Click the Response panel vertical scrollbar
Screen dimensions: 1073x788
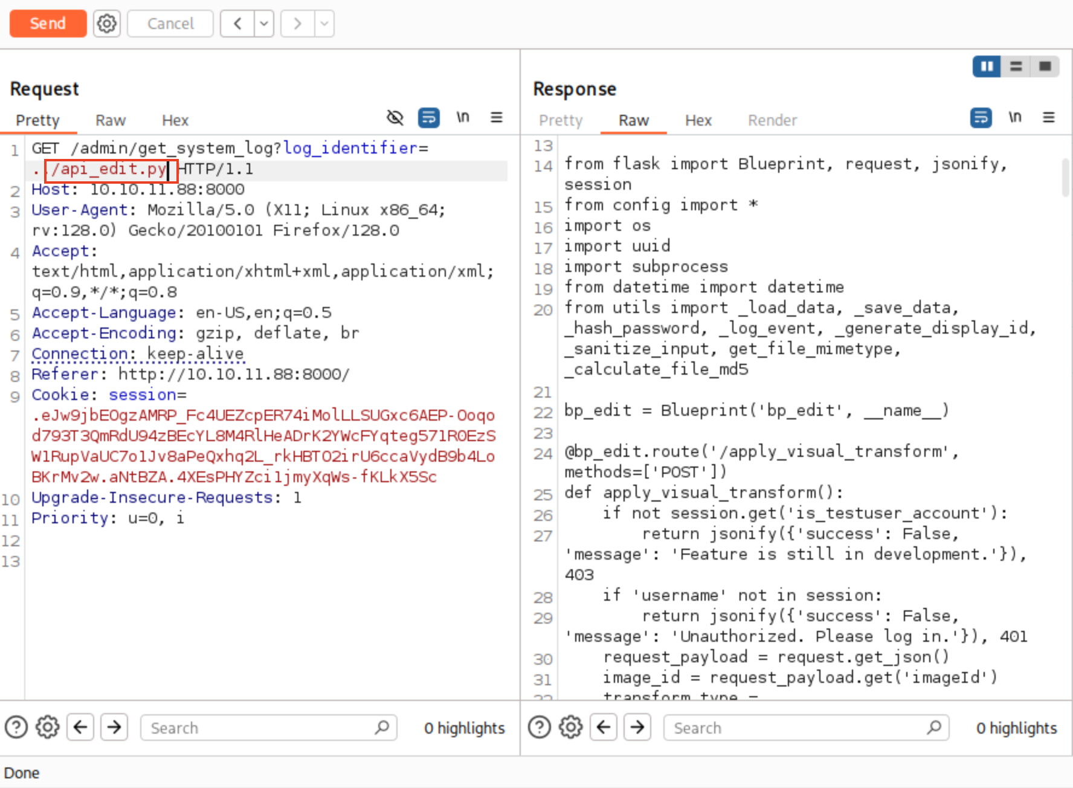click(1065, 177)
